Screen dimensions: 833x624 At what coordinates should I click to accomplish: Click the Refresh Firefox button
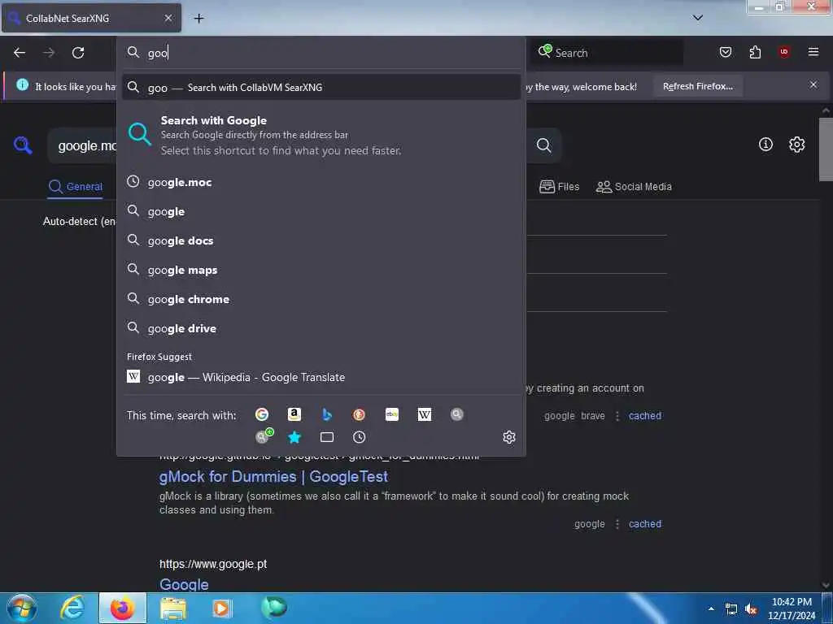[x=697, y=86]
